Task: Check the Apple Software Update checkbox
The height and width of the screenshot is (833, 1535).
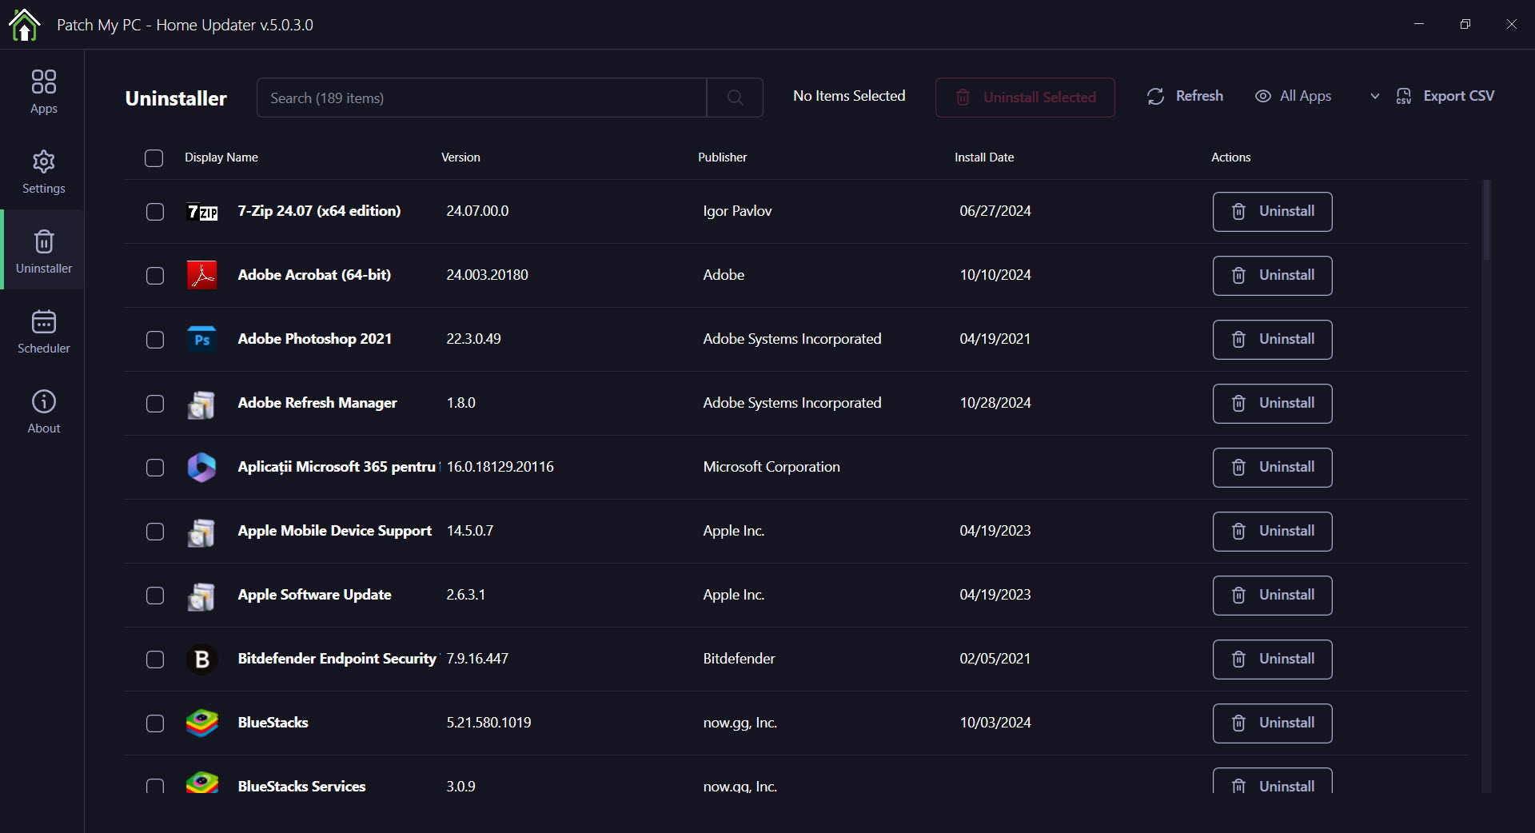Action: click(x=155, y=595)
